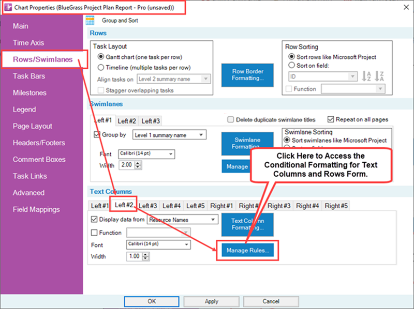Open Legend settings page
Image resolution: width=414 pixels, height=309 pixels.
24,110
